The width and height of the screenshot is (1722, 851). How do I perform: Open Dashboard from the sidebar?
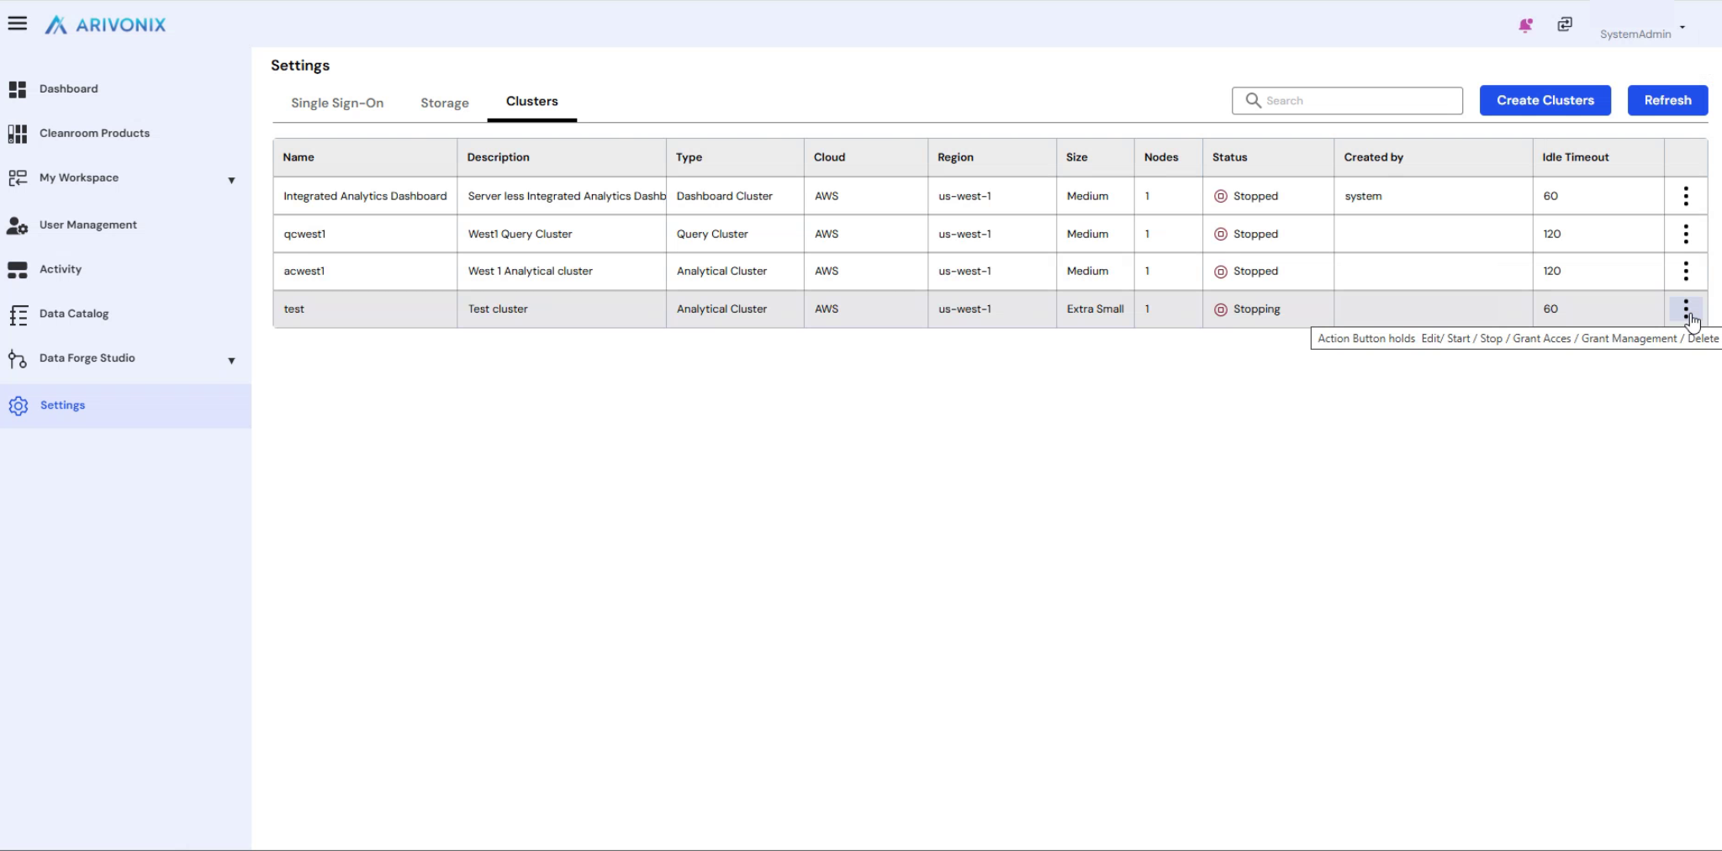[x=68, y=89]
